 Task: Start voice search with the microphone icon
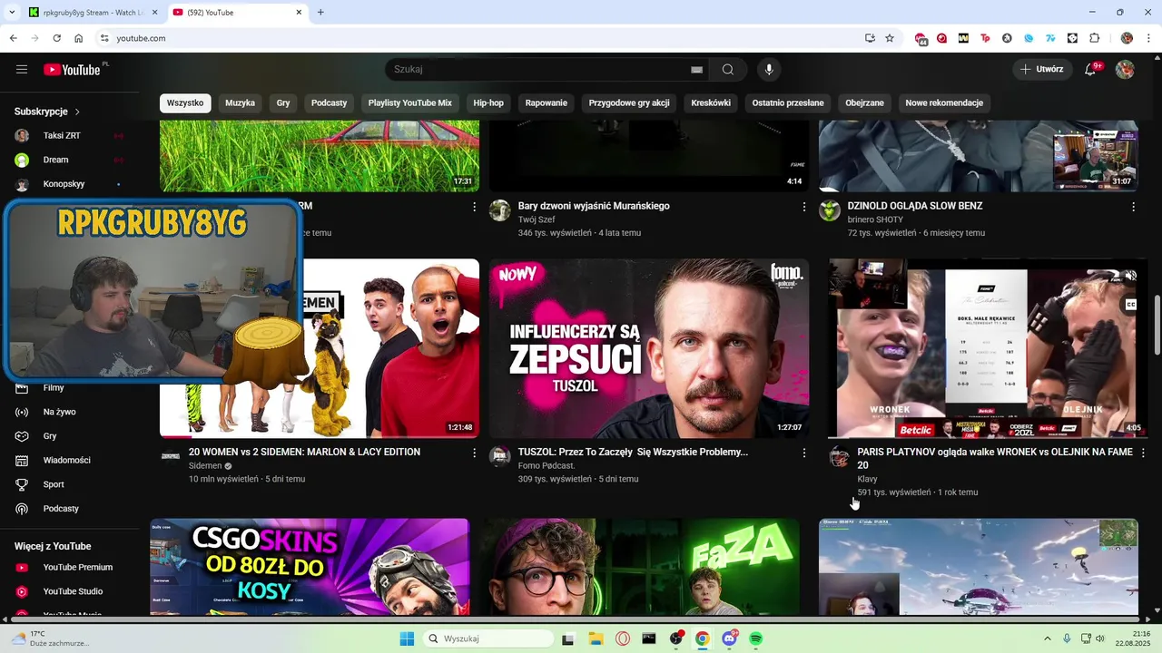(x=769, y=70)
